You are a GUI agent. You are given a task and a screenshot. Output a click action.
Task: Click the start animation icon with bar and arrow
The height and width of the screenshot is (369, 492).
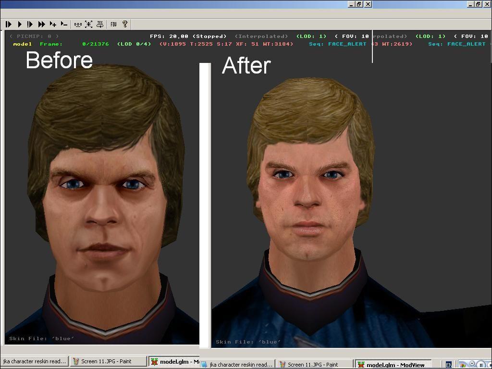(9, 24)
